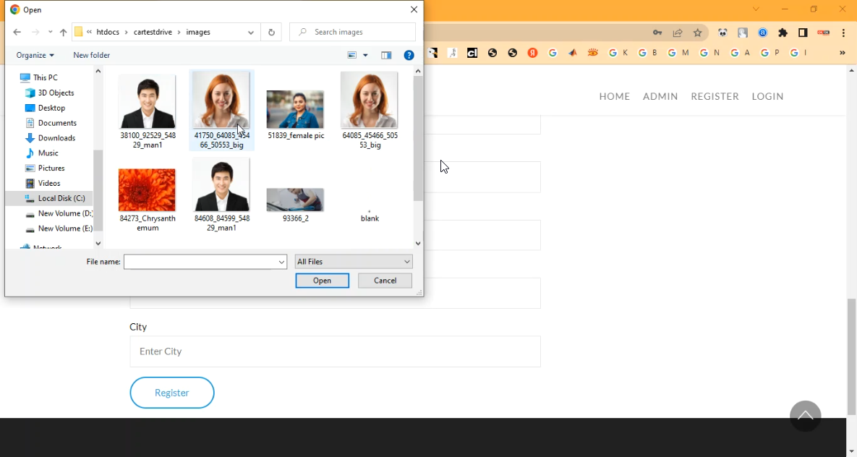Click the Enter City input field

click(335, 351)
